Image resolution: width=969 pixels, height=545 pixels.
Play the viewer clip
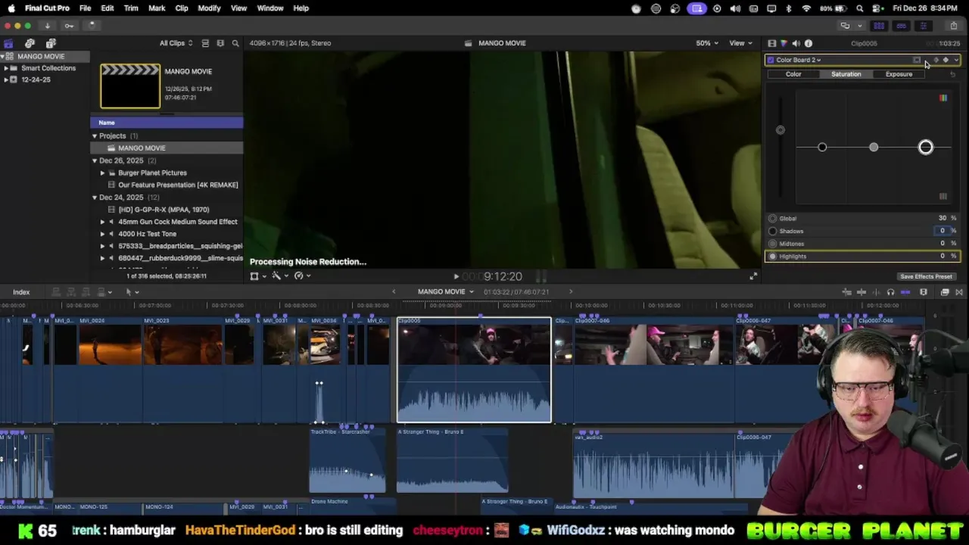pos(456,277)
